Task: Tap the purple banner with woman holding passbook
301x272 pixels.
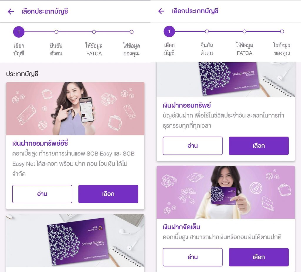Action: pos(226,192)
